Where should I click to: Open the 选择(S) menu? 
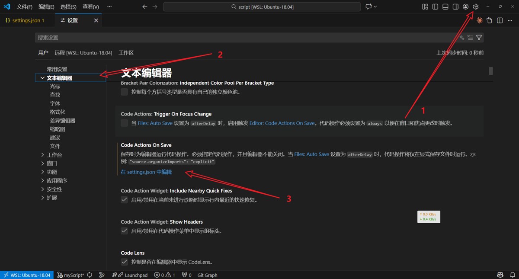[68, 7]
